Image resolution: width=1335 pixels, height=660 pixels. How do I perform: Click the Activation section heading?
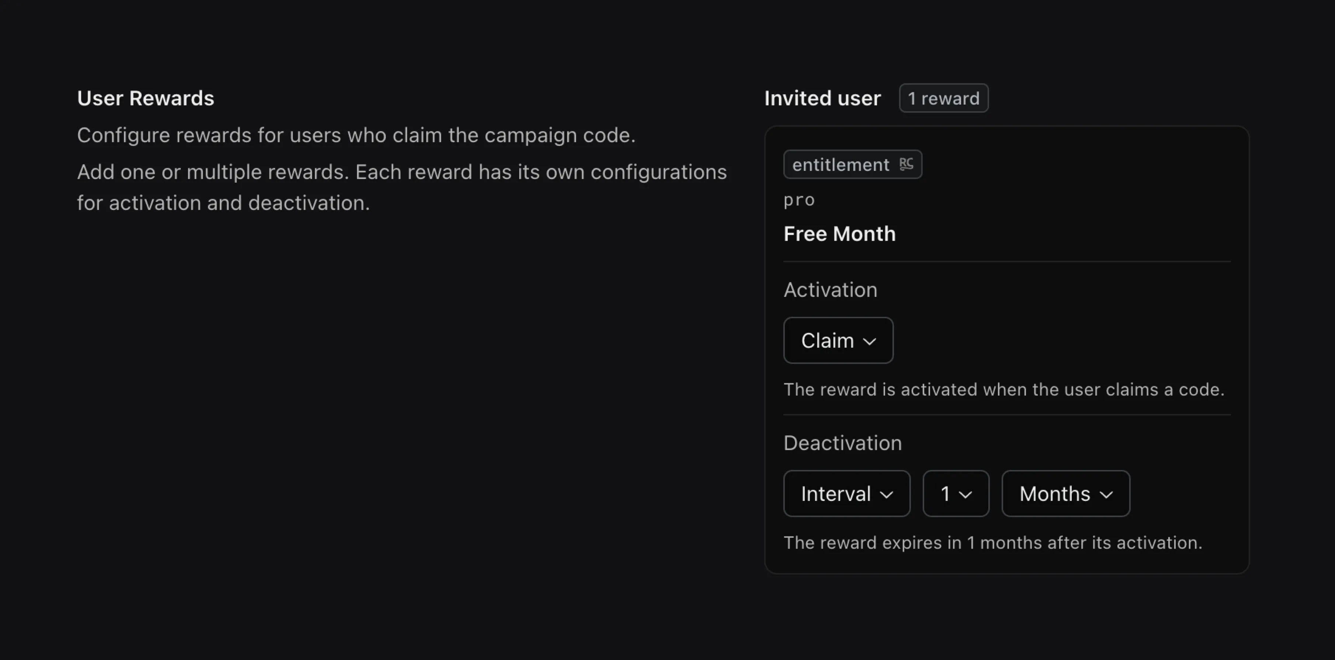[x=830, y=289]
